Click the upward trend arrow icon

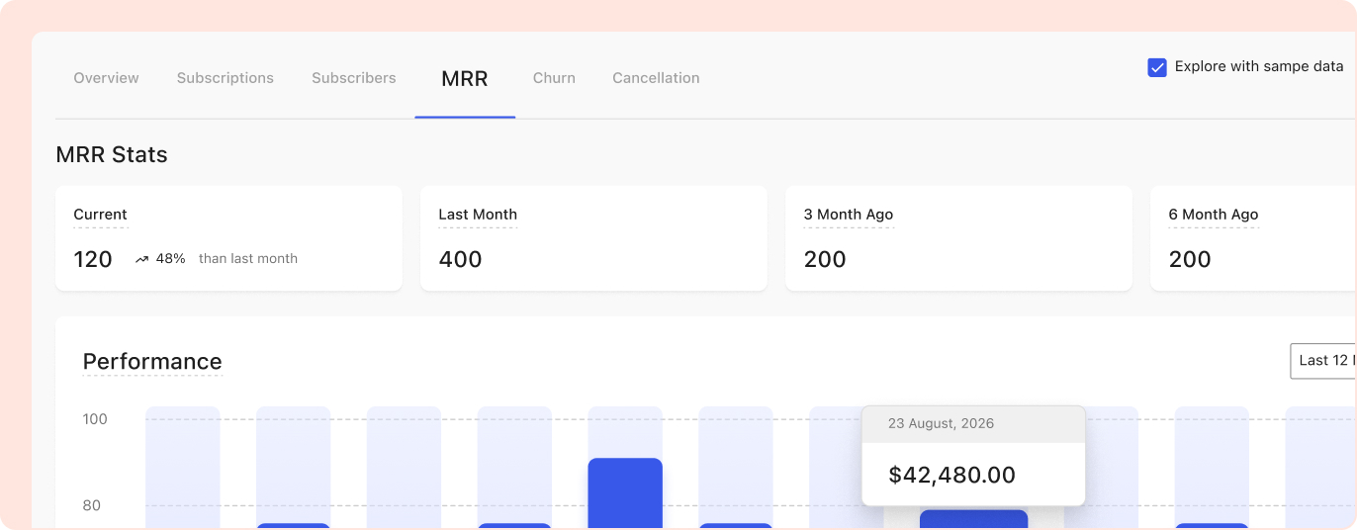click(x=141, y=259)
